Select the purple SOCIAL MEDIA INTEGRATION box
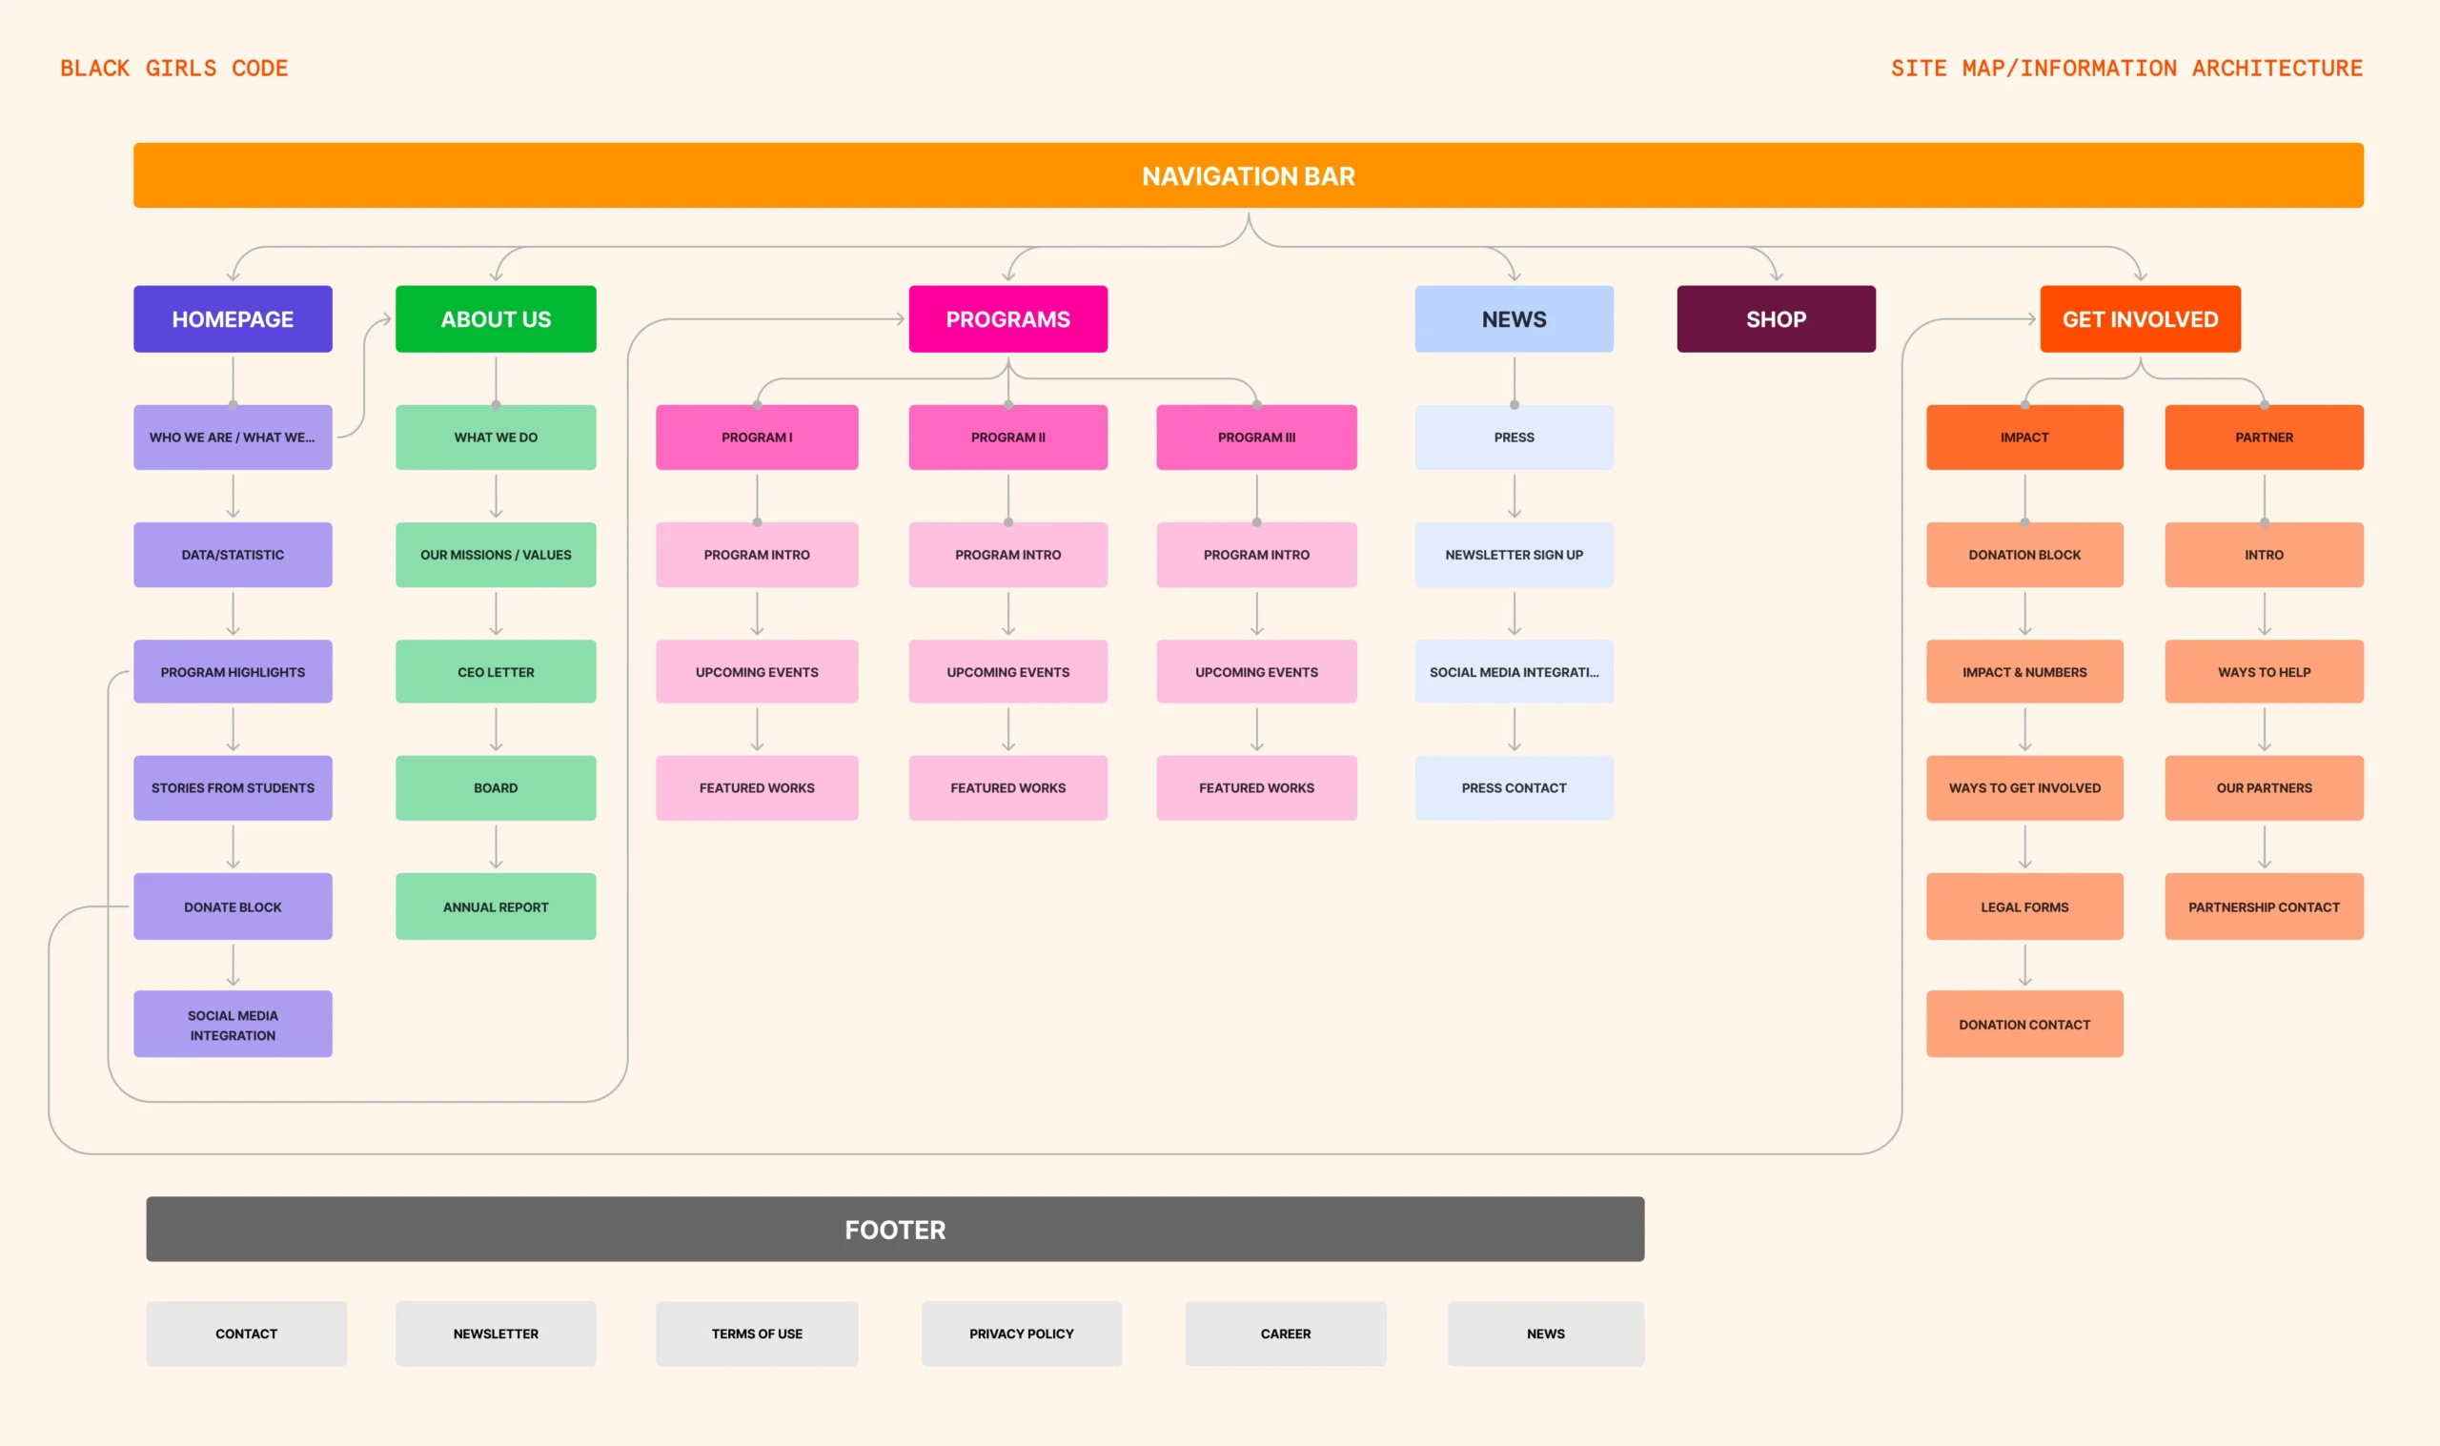The width and height of the screenshot is (2440, 1446). point(233,1024)
